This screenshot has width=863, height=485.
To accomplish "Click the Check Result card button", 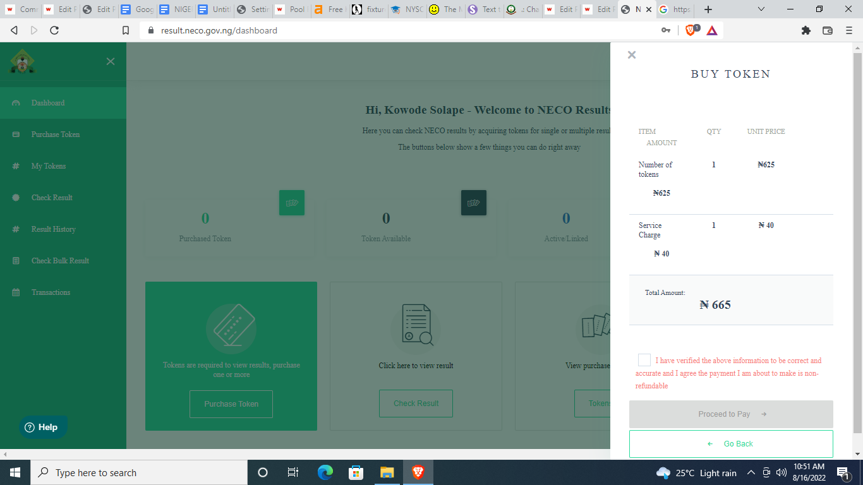I will (x=416, y=404).
